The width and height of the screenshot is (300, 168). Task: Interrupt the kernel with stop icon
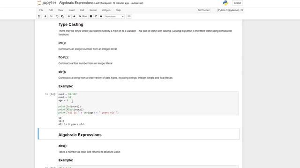(91, 16)
